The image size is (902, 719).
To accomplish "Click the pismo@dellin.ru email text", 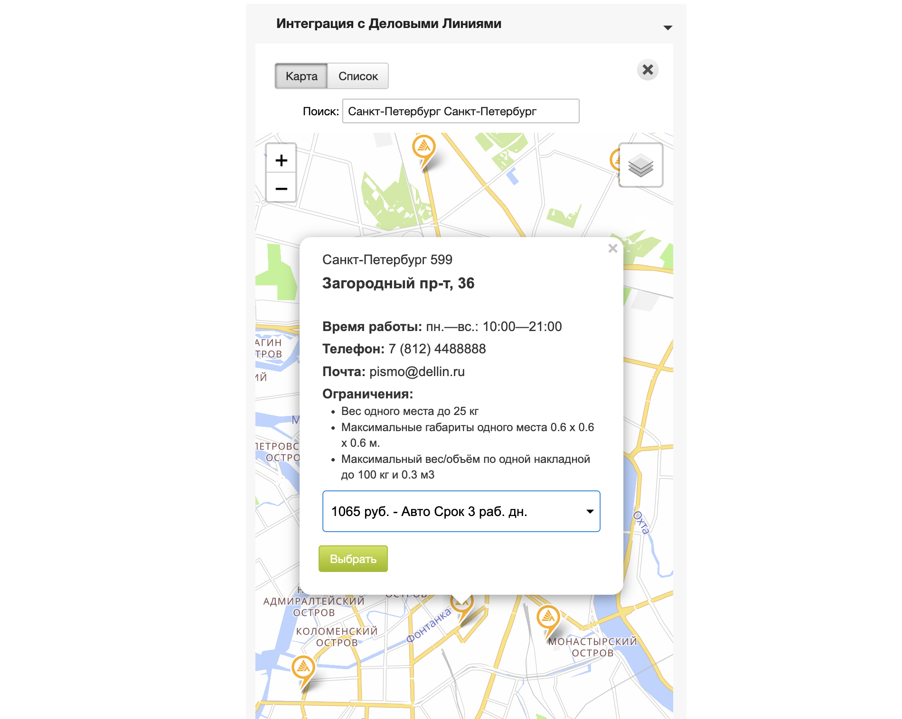I will pyautogui.click(x=417, y=372).
